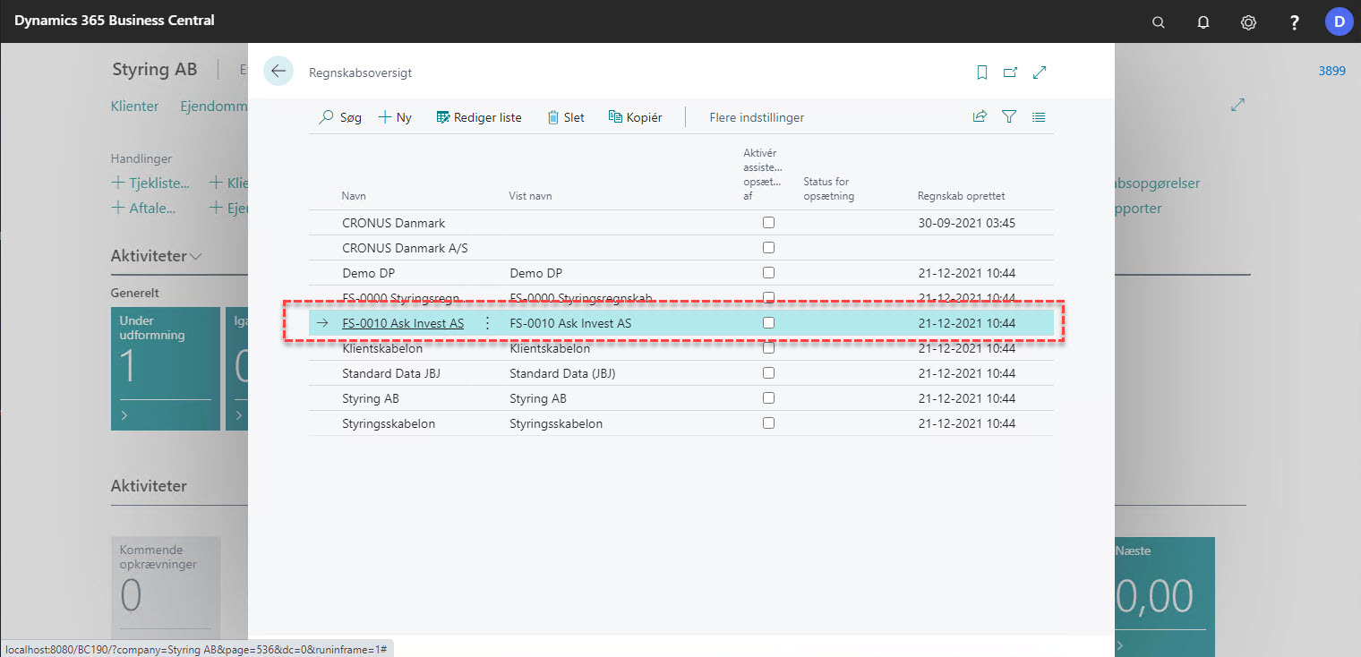The image size is (1361, 657).
Task: Select the Klientskabelon name cell
Action: click(382, 348)
